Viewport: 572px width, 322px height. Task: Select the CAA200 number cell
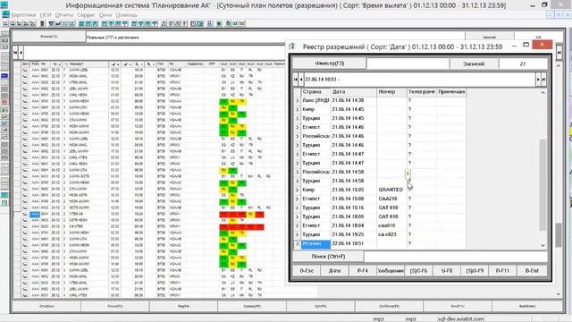click(391, 199)
